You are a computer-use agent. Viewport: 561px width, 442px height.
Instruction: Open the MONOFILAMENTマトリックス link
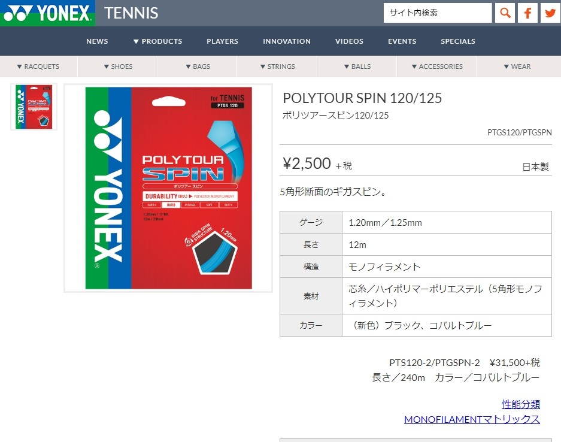tap(472, 419)
